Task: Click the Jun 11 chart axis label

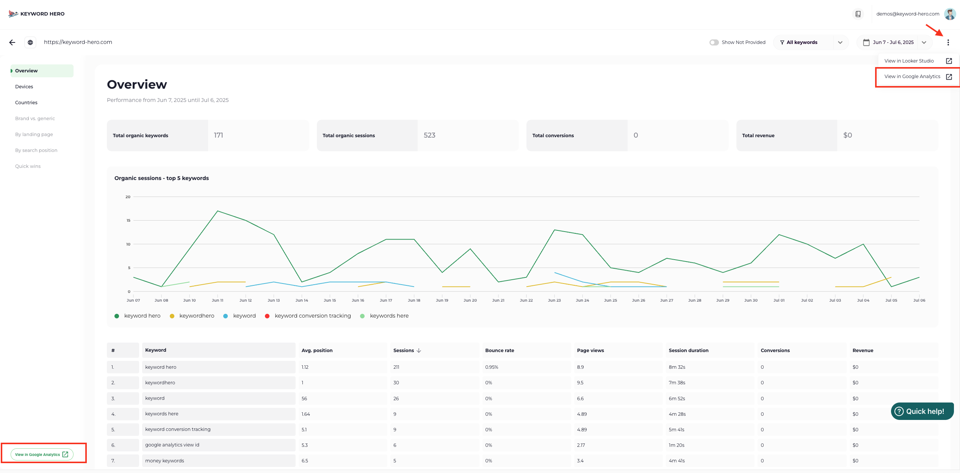Action: tap(218, 300)
